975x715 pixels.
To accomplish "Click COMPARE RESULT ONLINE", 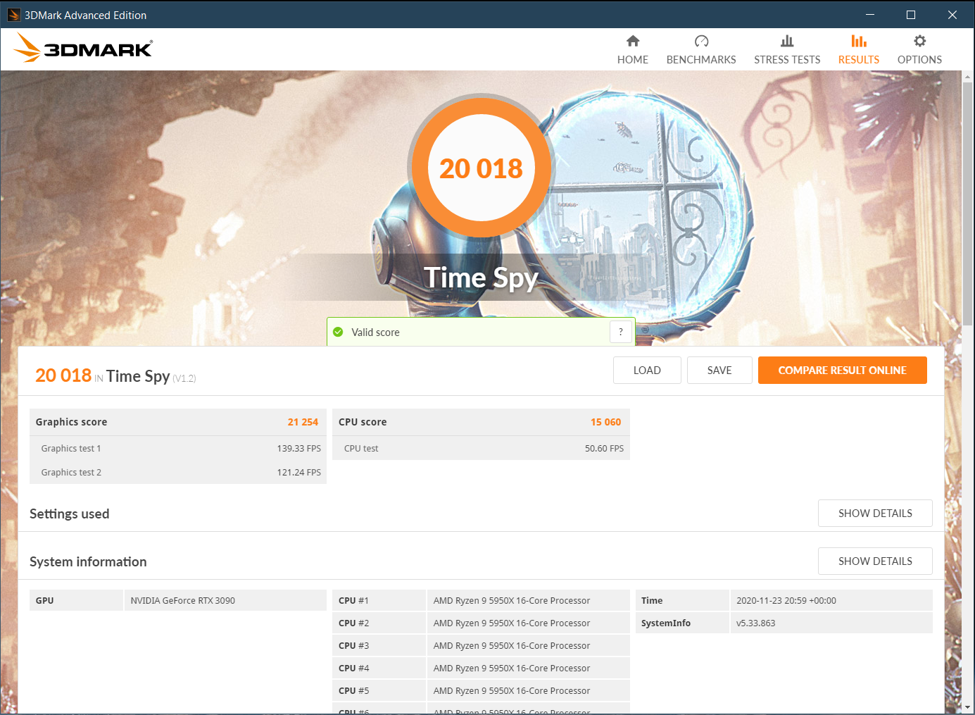I will [842, 370].
